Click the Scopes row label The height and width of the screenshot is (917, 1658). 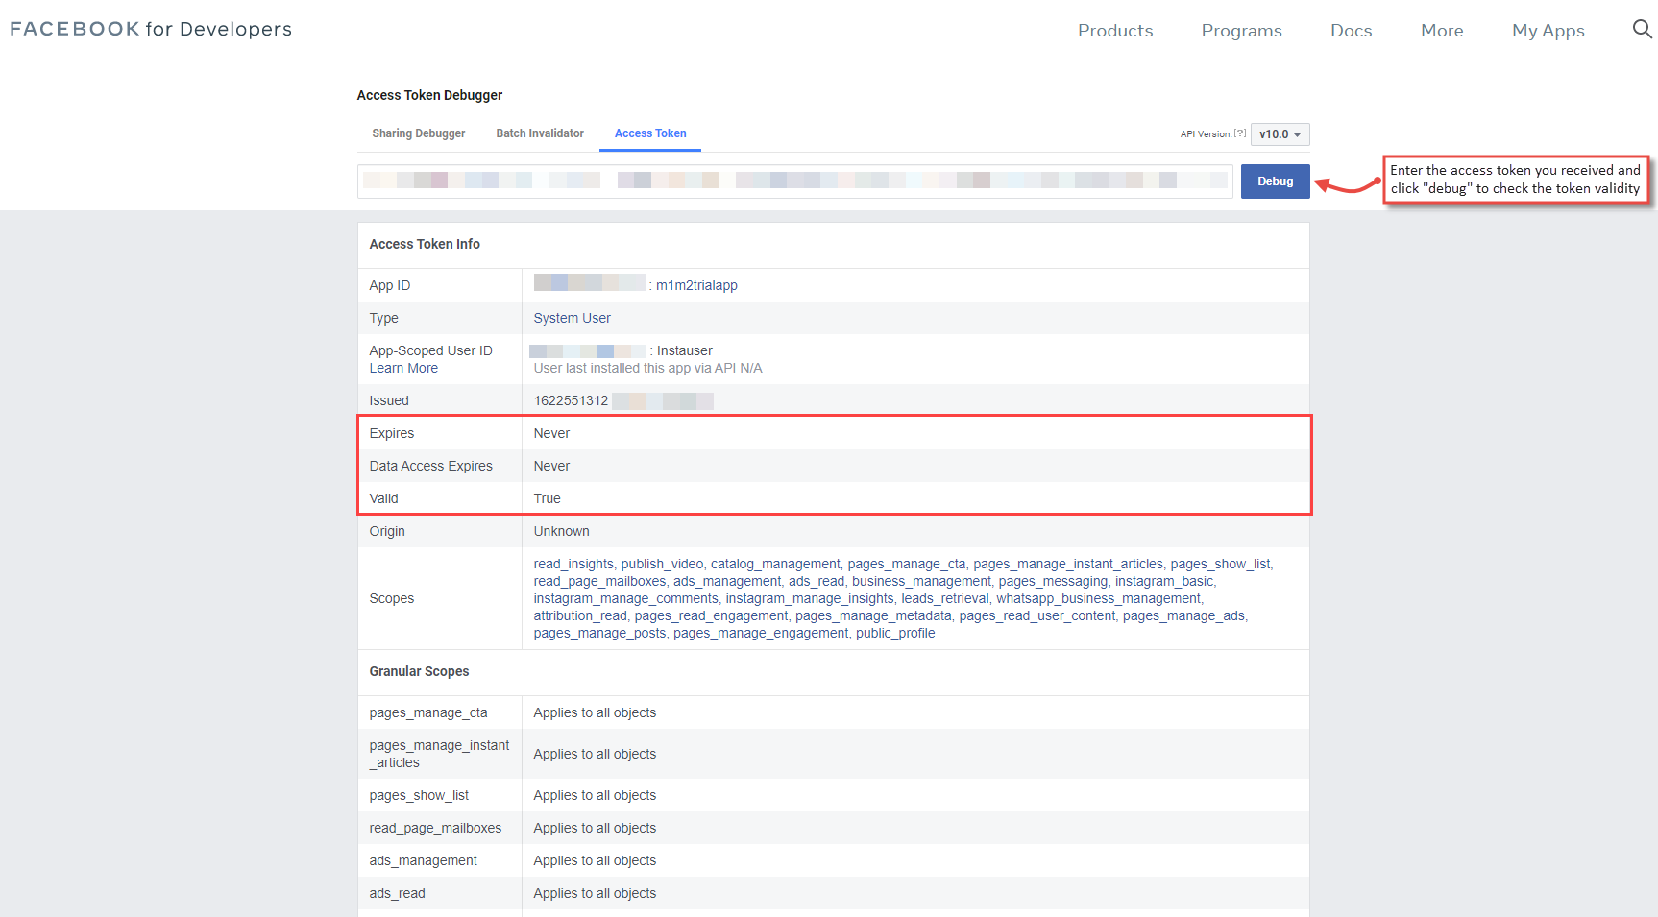pos(392,598)
